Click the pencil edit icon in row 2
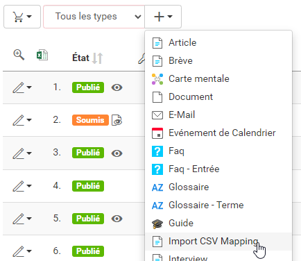The image size is (301, 261). (x=18, y=120)
